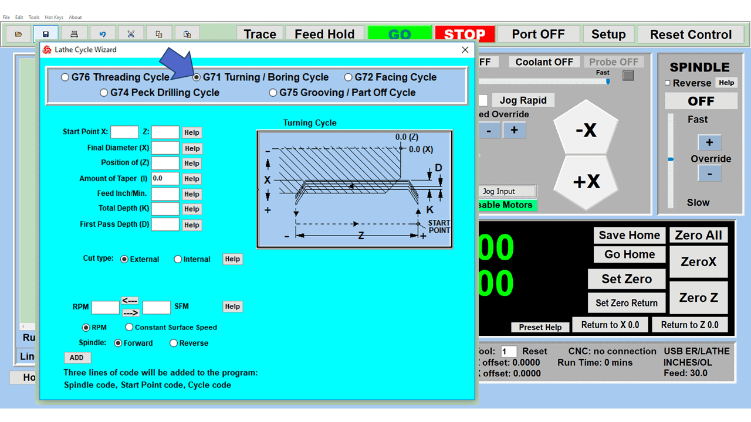This screenshot has width=751, height=422.
Task: Click the Cut scissors icon
Action: pyautogui.click(x=131, y=34)
